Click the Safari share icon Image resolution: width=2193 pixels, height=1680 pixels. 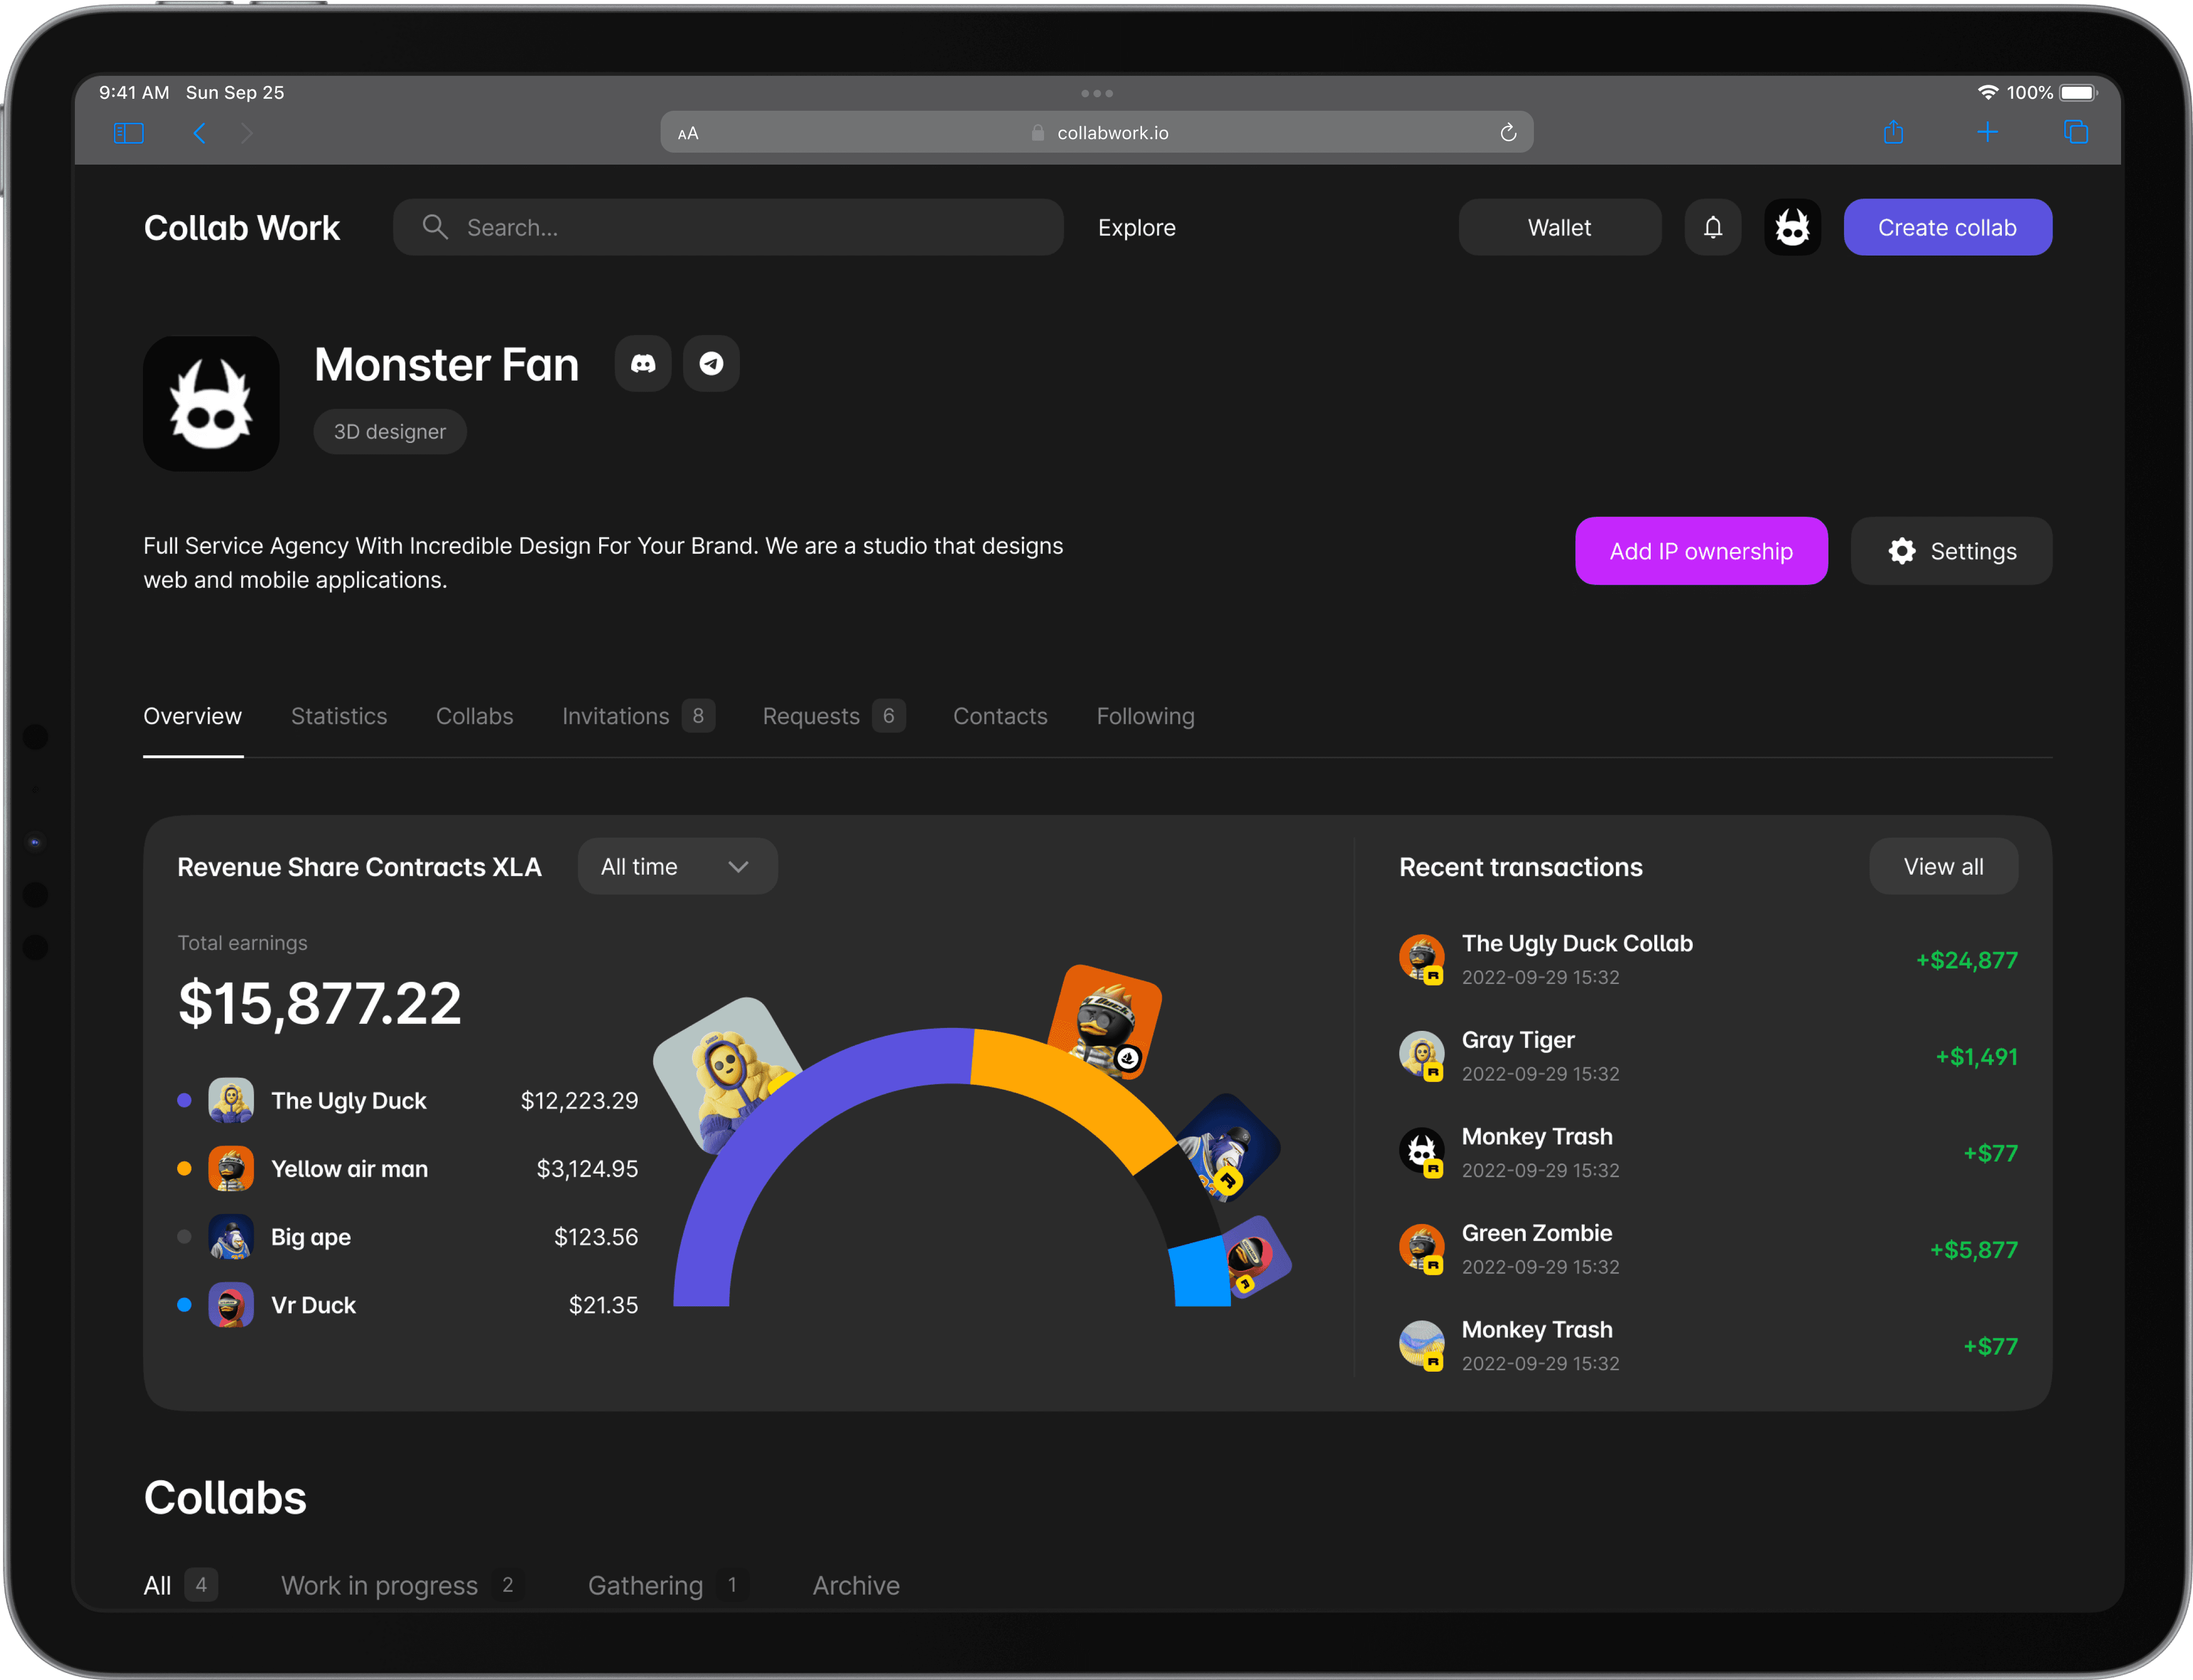1893,132
